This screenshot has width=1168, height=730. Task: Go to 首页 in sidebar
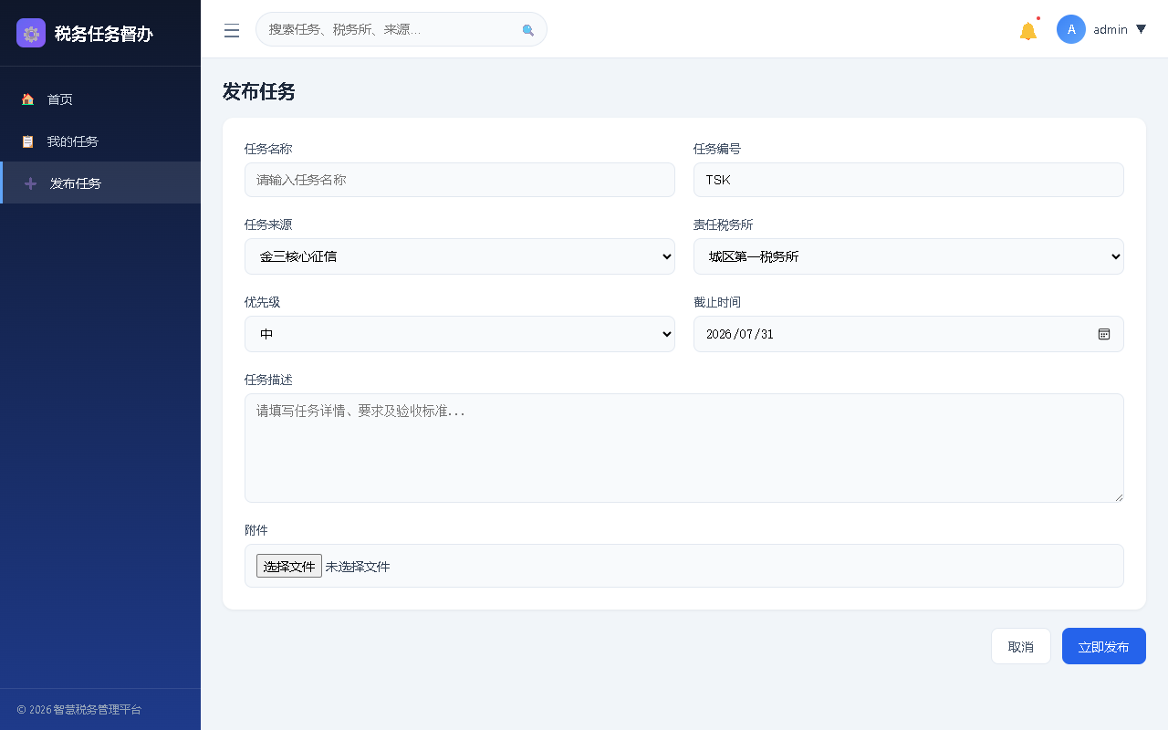[100, 99]
